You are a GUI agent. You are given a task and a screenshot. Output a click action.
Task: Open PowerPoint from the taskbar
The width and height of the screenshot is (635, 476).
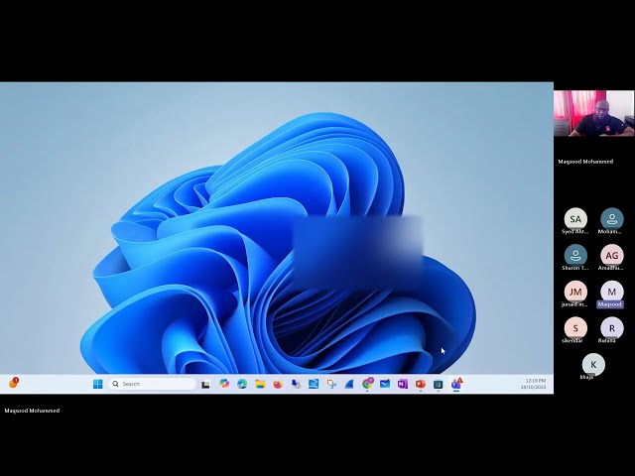coord(421,384)
